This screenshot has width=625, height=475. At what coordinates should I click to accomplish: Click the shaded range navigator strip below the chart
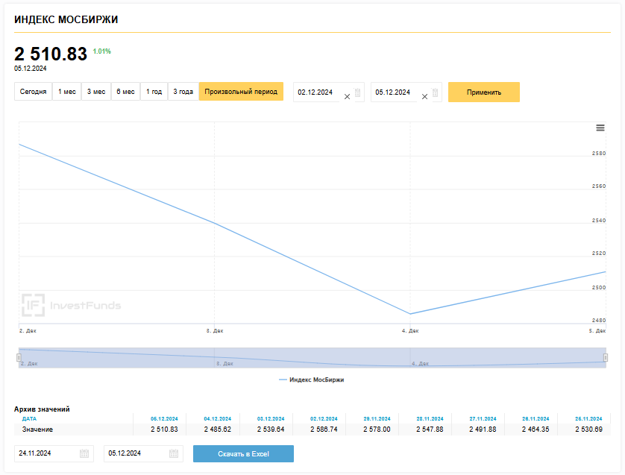312,357
